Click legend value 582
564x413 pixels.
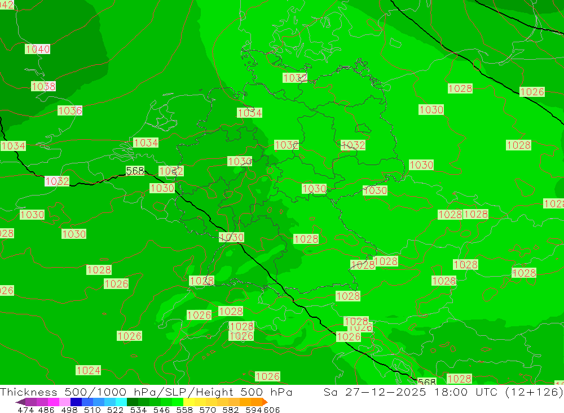click(231, 410)
